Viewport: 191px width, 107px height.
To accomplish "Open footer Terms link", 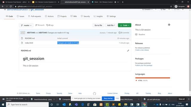I will (x=38, y=93).
